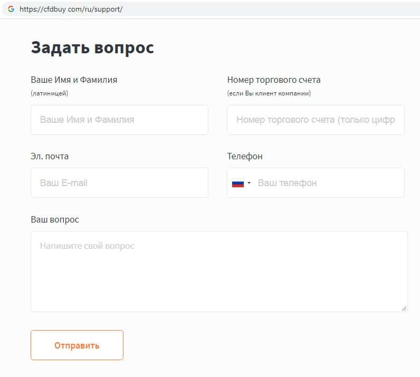Click the Эл. почта label
The height and width of the screenshot is (377, 420).
50,156
